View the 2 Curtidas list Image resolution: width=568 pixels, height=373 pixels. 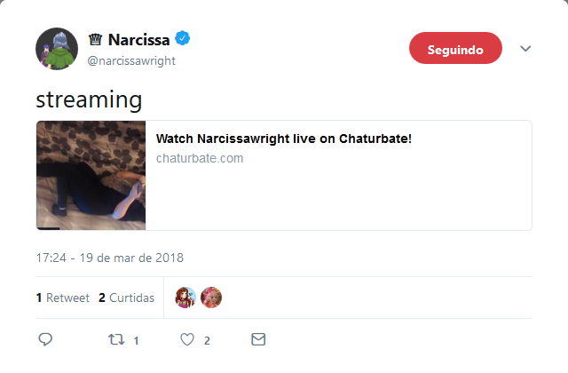coord(126,298)
